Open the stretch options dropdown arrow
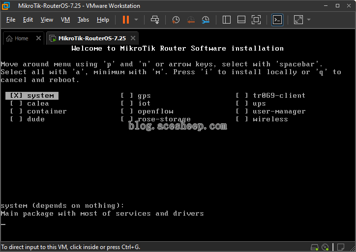This screenshot has height=252, width=356. coord(309,20)
